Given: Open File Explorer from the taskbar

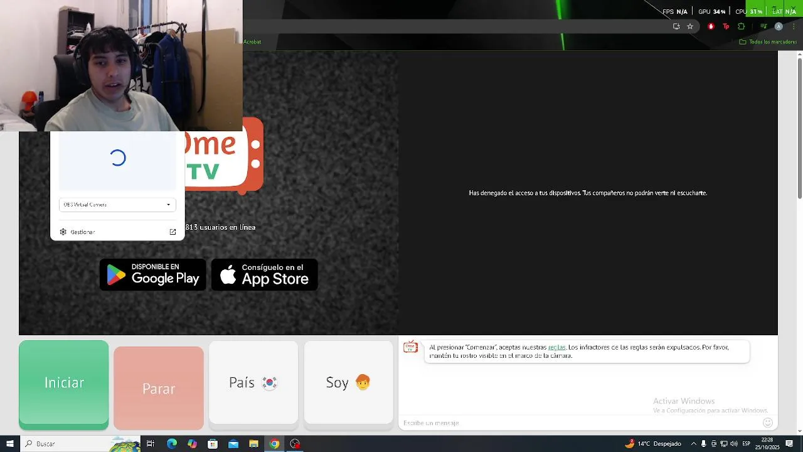Looking at the screenshot, I should [x=253, y=444].
